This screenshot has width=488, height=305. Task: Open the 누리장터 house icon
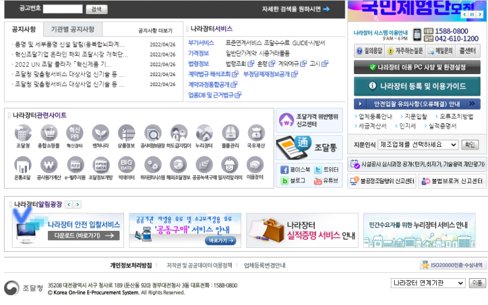coord(204,133)
